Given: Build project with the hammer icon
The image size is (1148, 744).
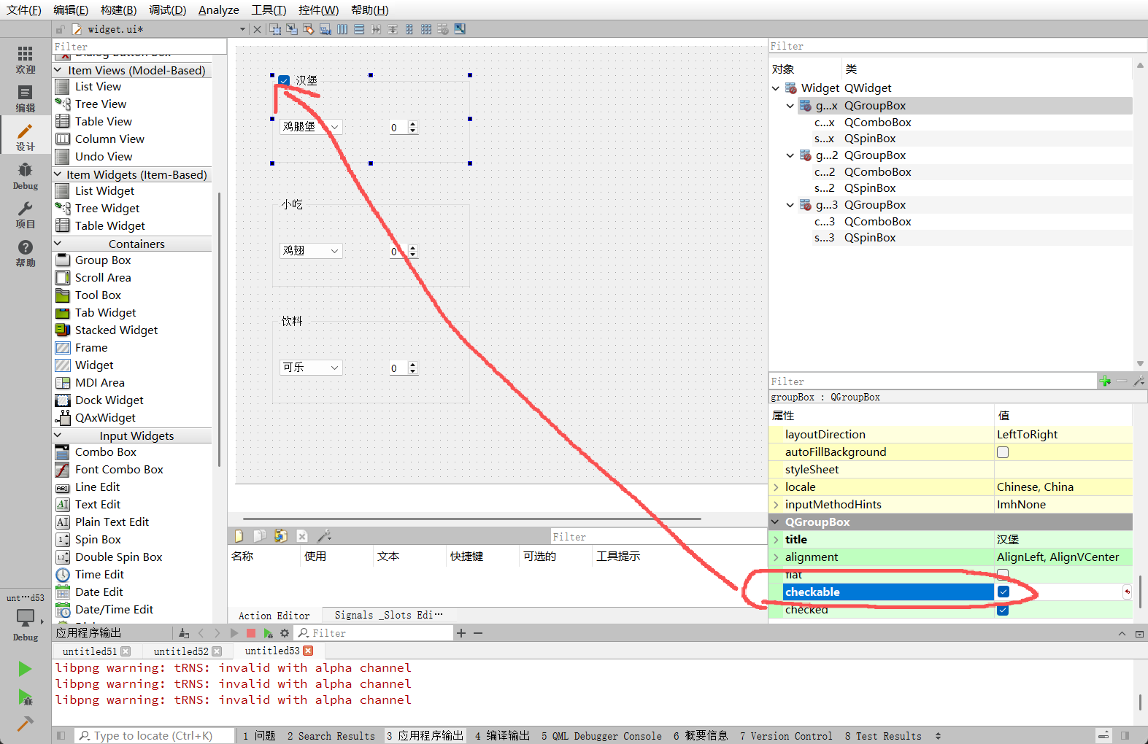Looking at the screenshot, I should tap(25, 724).
